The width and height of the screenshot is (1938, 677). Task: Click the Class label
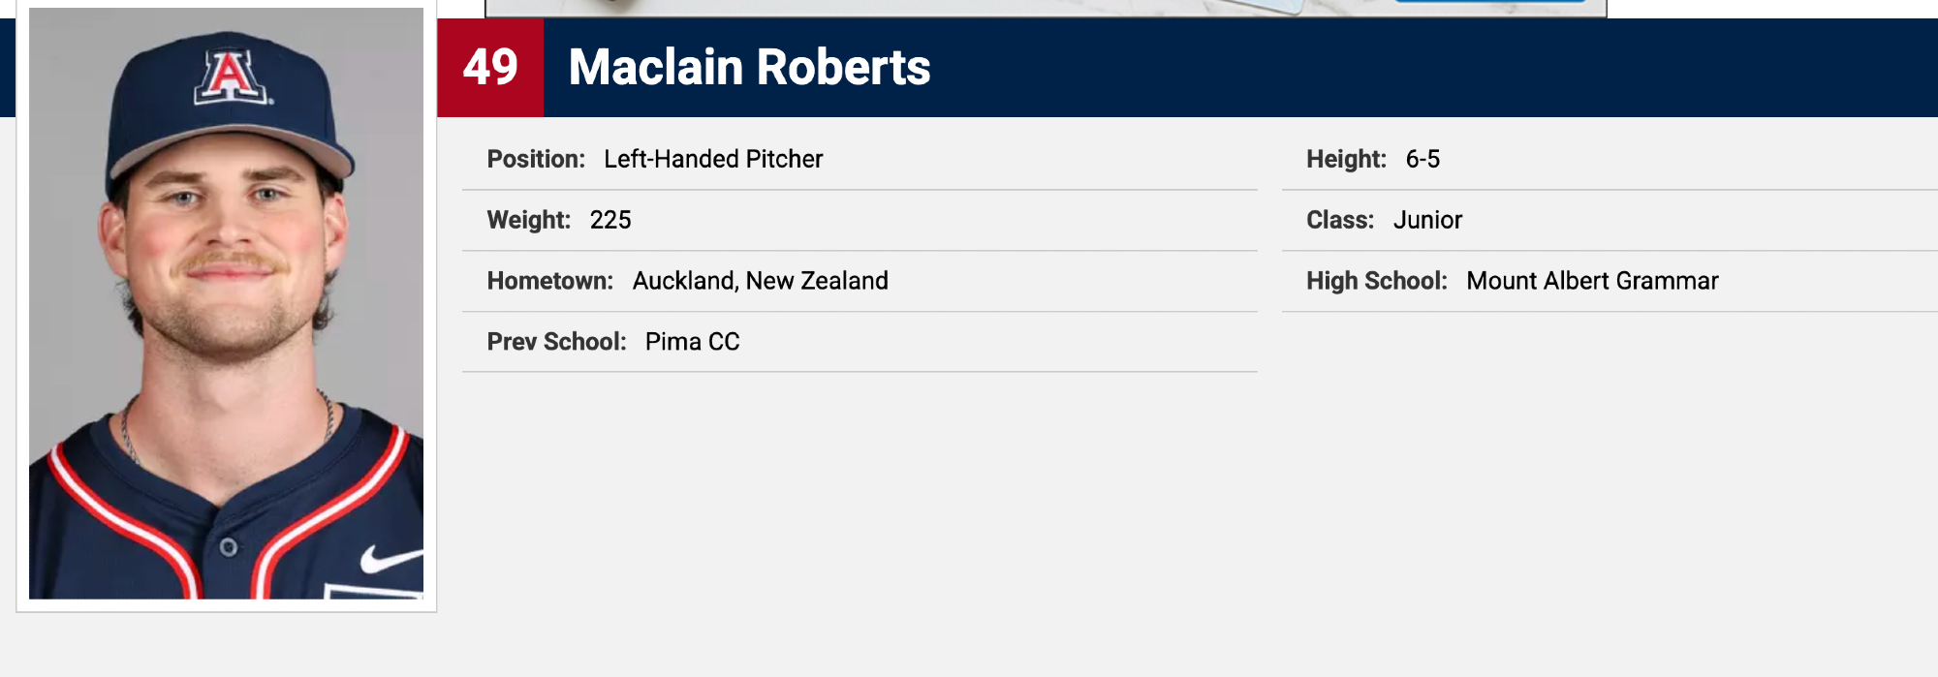click(x=1340, y=220)
